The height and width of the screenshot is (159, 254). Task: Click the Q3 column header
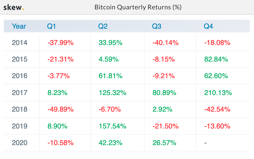[x=157, y=26]
